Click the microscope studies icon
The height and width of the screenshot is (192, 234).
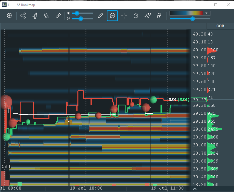pos(35,16)
